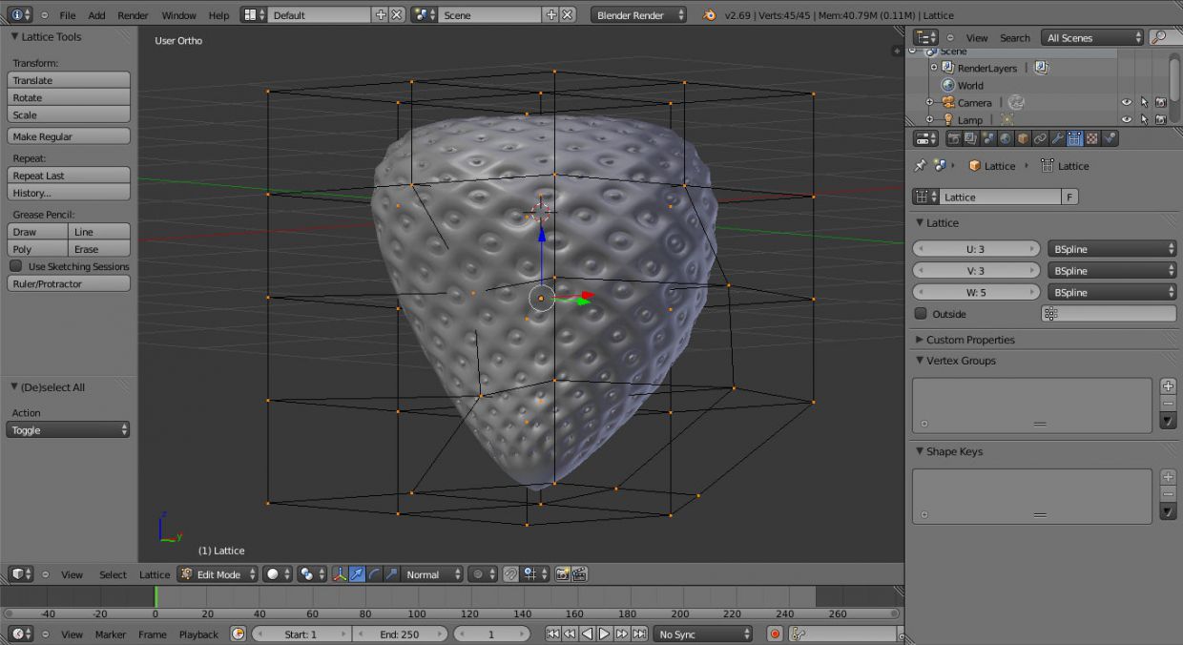Expand the Custom Properties panel
The height and width of the screenshot is (645, 1183).
(970, 340)
